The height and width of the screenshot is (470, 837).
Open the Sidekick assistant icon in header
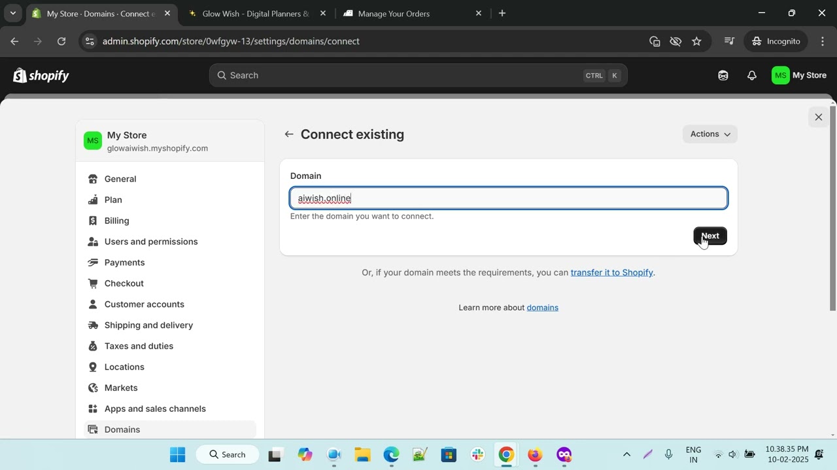tap(723, 76)
